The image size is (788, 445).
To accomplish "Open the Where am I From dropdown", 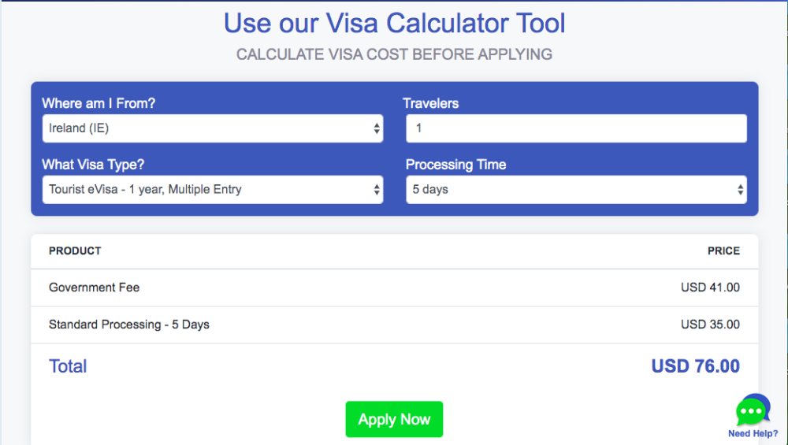I will [x=213, y=128].
